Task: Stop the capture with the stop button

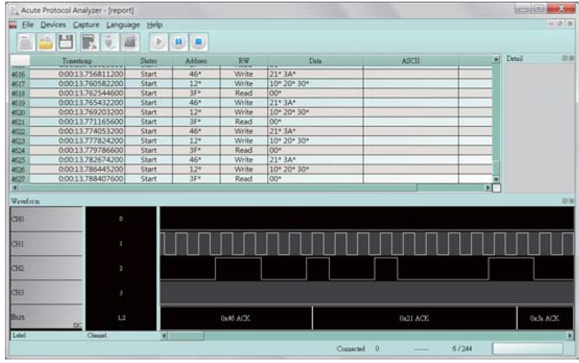Action: tap(199, 42)
